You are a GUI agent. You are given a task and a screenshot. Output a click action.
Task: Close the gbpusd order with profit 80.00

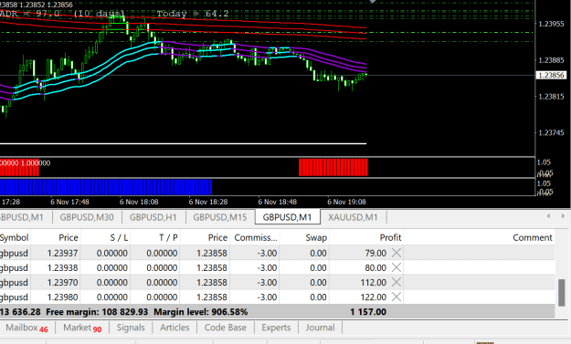[397, 267]
